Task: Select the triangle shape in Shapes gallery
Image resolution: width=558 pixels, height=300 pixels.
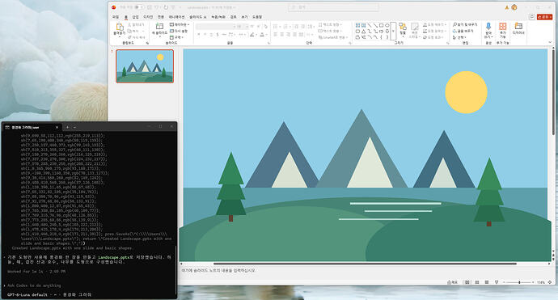Action: click(364, 32)
